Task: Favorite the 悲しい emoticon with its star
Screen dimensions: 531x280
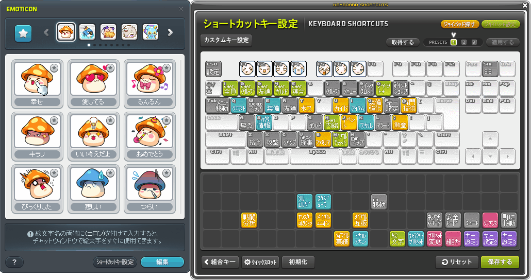Action: click(x=110, y=173)
